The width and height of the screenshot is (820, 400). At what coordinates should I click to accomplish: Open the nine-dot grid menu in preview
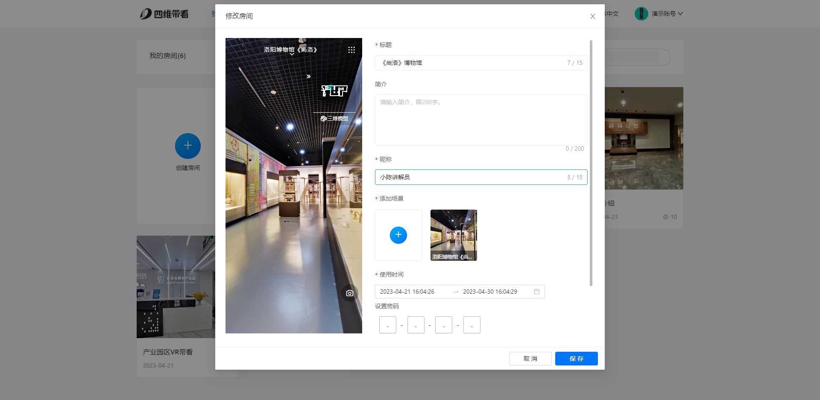[351, 50]
